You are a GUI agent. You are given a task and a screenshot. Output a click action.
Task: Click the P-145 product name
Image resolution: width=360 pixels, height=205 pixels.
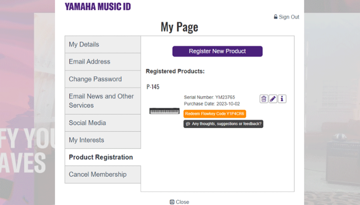click(153, 87)
